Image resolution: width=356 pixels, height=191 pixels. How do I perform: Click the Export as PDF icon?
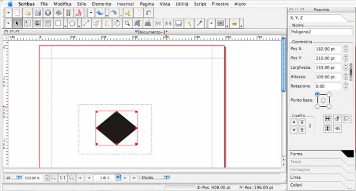(x=79, y=13)
